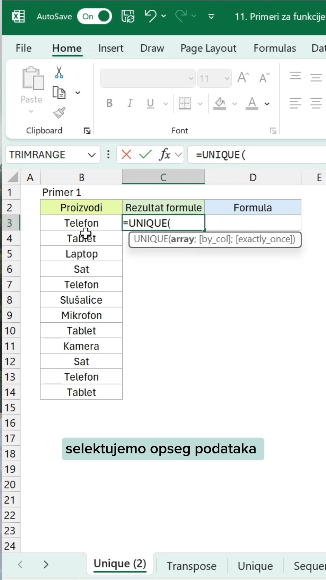Image resolution: width=326 pixels, height=580 pixels.
Task: Click cell containing Slušalice
Action: 81,300
